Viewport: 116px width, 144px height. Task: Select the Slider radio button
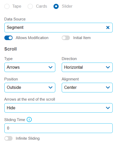point(56,6)
